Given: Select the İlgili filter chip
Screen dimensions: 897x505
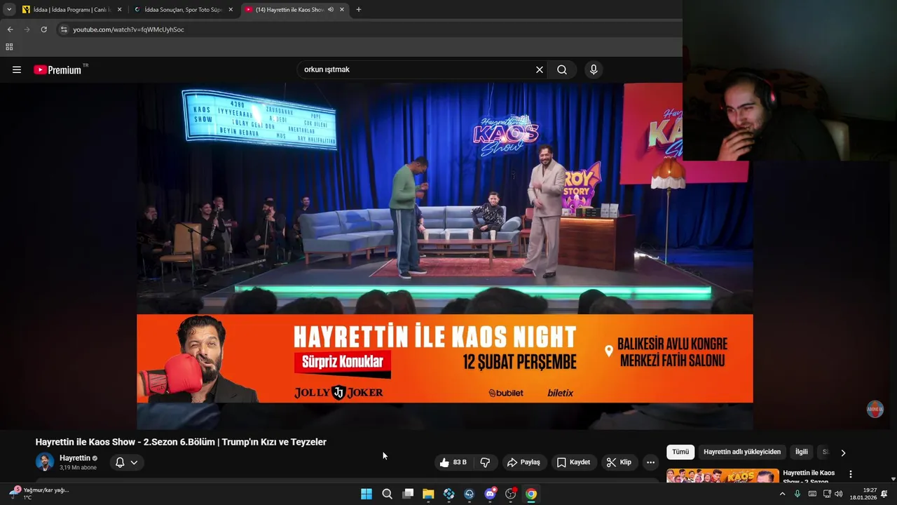Looking at the screenshot, I should tap(802, 452).
